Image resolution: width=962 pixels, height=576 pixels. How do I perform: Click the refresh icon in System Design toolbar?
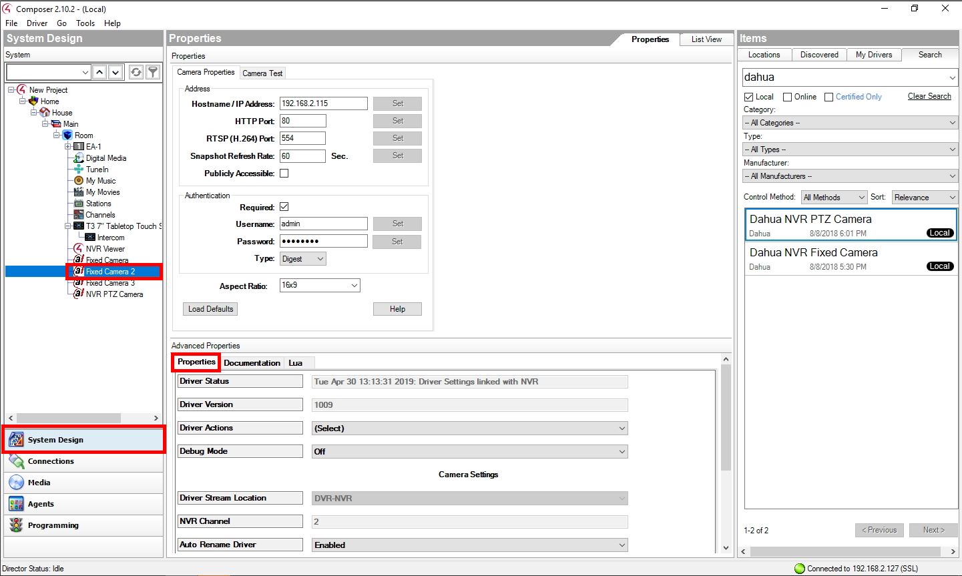136,72
